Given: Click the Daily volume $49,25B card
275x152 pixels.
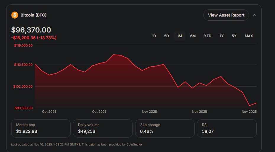Looking at the screenshot, I should (103, 128).
